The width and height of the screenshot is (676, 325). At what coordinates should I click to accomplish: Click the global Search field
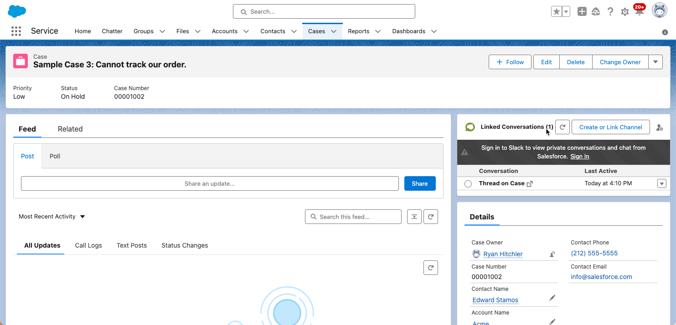324,11
